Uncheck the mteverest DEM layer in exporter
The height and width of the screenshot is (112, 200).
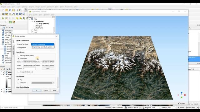pyautogui.click(x=35, y=21)
